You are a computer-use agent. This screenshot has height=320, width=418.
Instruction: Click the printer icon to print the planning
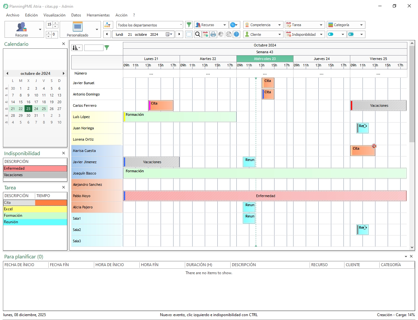[213, 34]
